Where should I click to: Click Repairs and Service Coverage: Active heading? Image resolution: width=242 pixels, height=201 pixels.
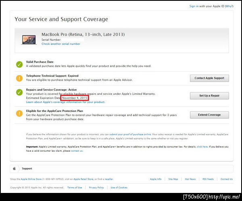(x=51, y=90)
